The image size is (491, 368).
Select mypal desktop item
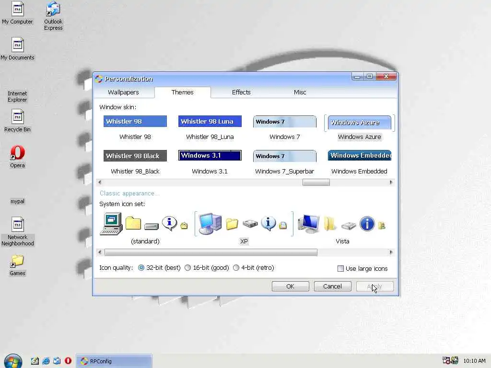(17, 201)
